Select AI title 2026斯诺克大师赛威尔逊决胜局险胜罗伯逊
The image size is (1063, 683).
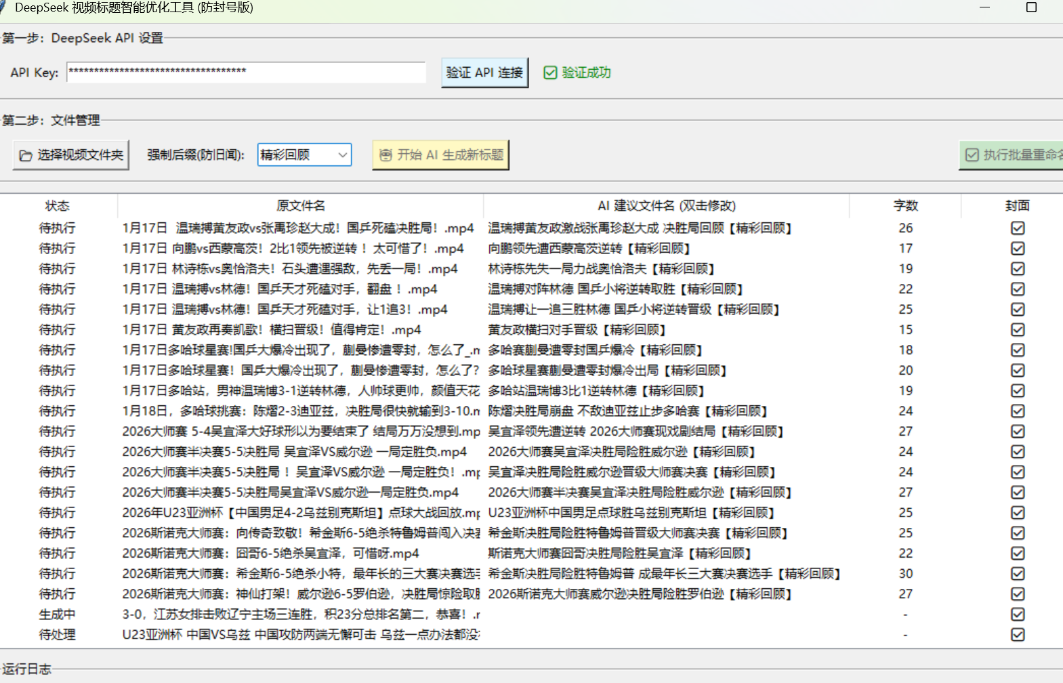[x=640, y=594]
